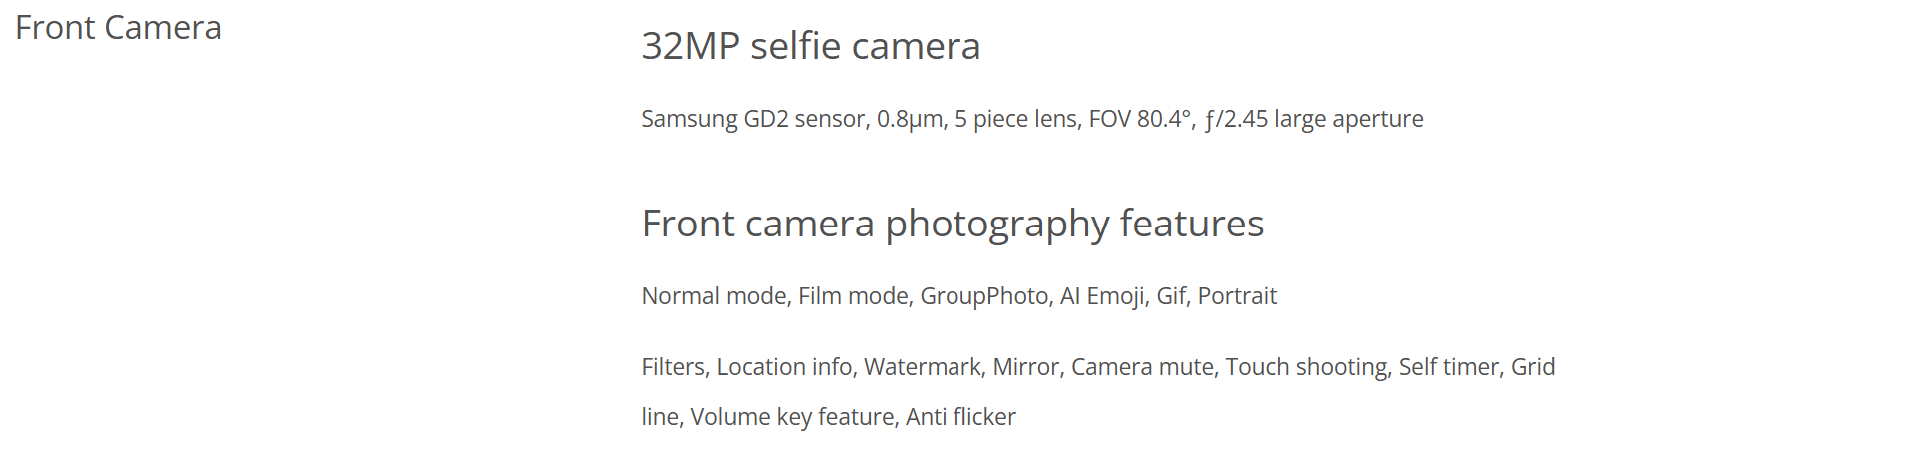The height and width of the screenshot is (453, 1909).
Task: Click the Filters feature text
Action: pos(674,367)
